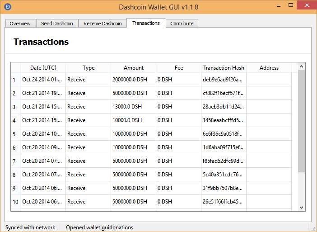
Task: Select the Transactions tab
Action: [x=146, y=23]
